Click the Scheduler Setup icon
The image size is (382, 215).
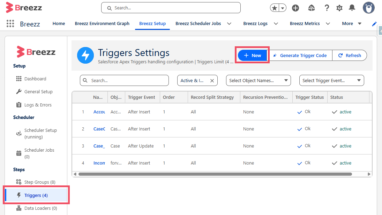[x=19, y=134]
